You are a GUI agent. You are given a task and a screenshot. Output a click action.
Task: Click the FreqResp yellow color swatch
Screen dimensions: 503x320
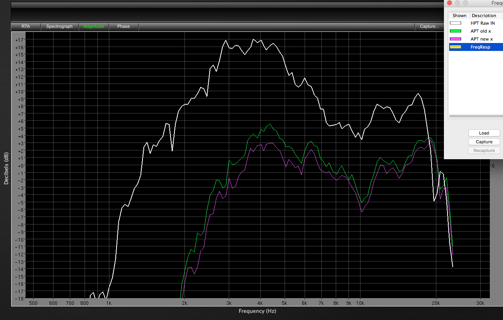(x=455, y=47)
